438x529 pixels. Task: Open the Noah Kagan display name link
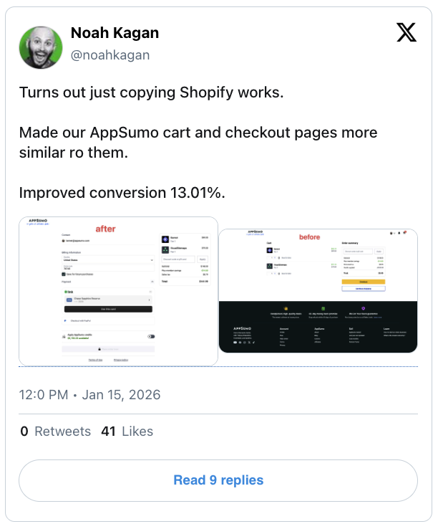(115, 33)
